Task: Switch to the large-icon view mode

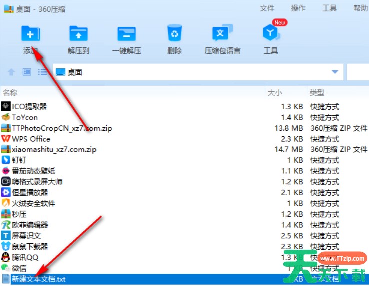Action: tap(27, 72)
